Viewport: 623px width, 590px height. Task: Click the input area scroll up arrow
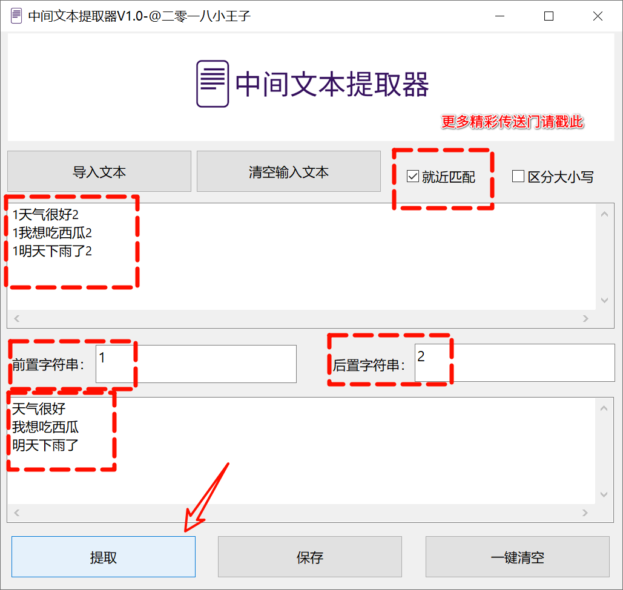point(605,214)
